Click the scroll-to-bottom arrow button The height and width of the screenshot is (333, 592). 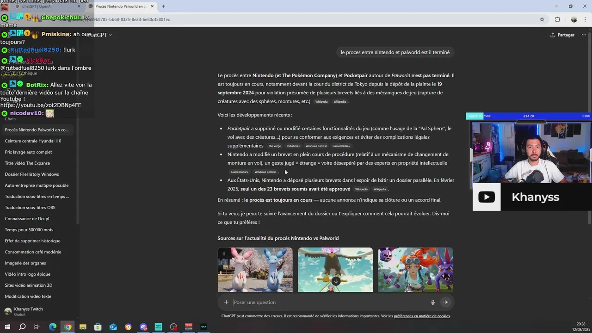tap(336, 281)
